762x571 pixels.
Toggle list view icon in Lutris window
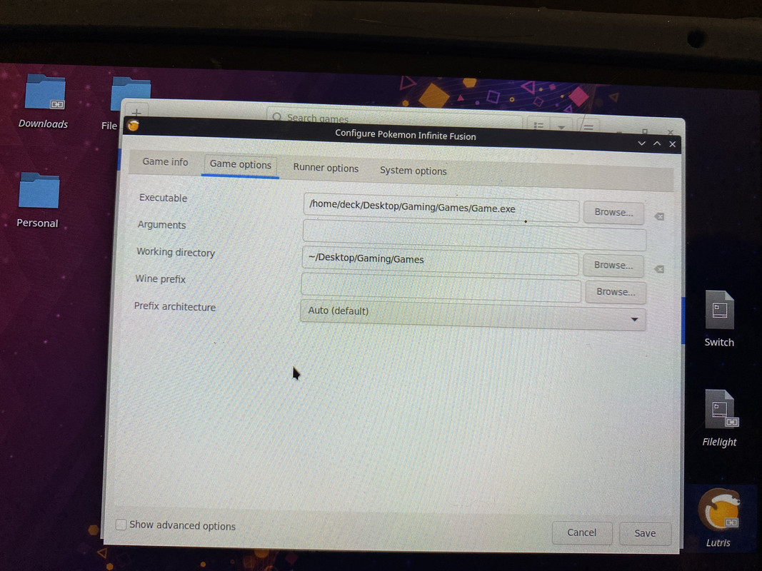[x=538, y=126]
